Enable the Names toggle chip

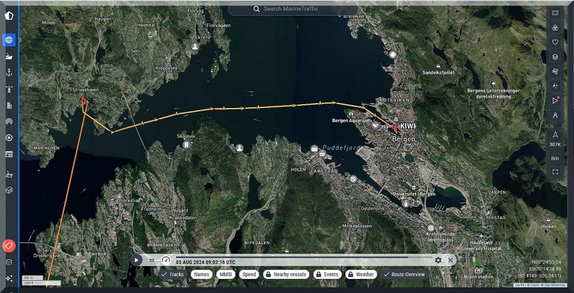pos(202,275)
